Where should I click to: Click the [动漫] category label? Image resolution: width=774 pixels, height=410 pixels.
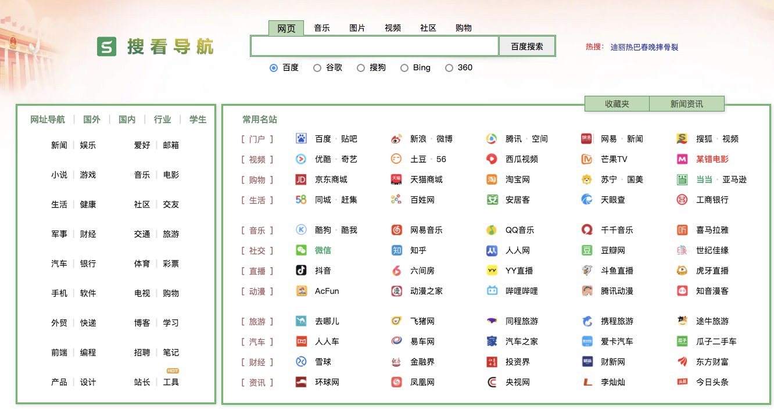point(257,292)
